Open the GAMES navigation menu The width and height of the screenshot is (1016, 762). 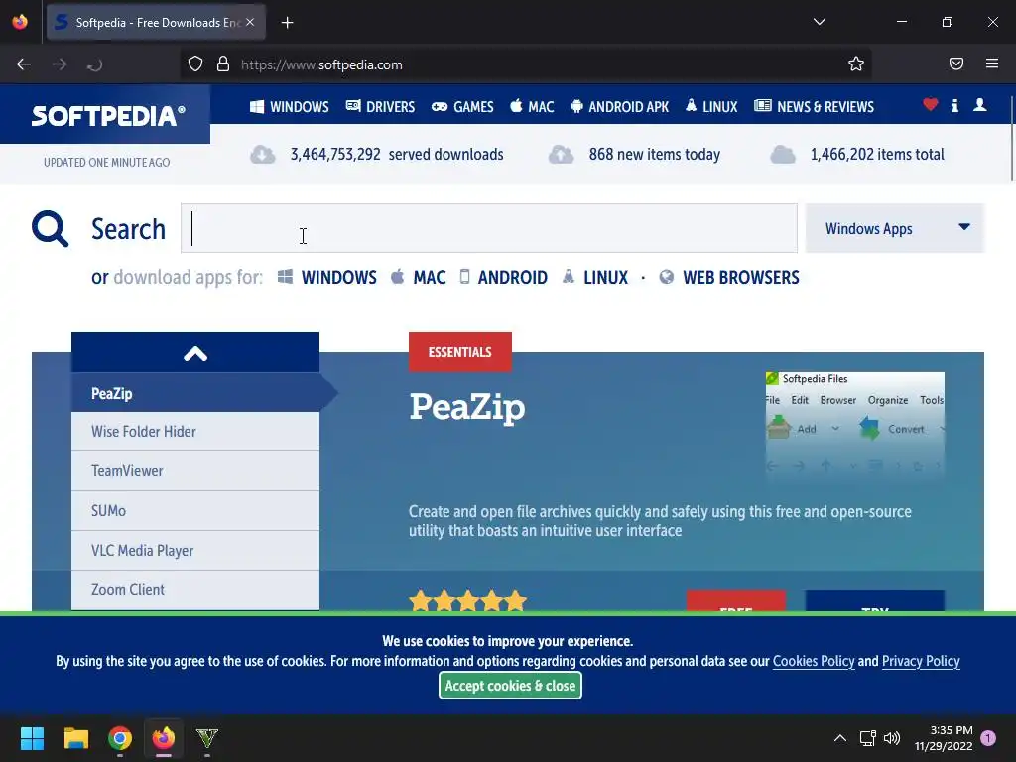click(462, 107)
